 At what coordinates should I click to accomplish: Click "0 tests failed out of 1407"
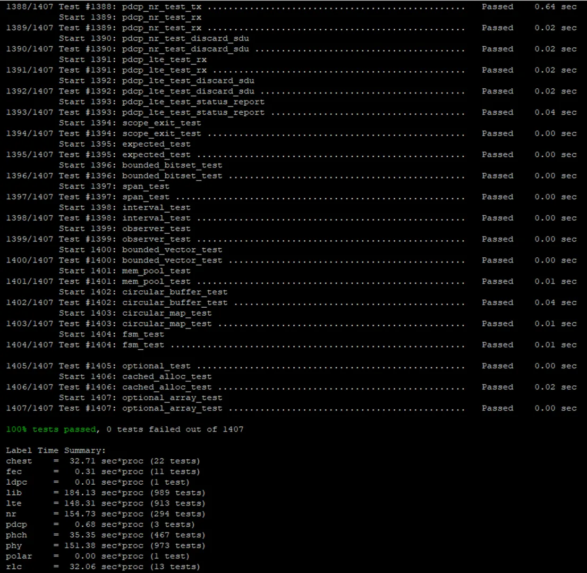pyautogui.click(x=175, y=429)
